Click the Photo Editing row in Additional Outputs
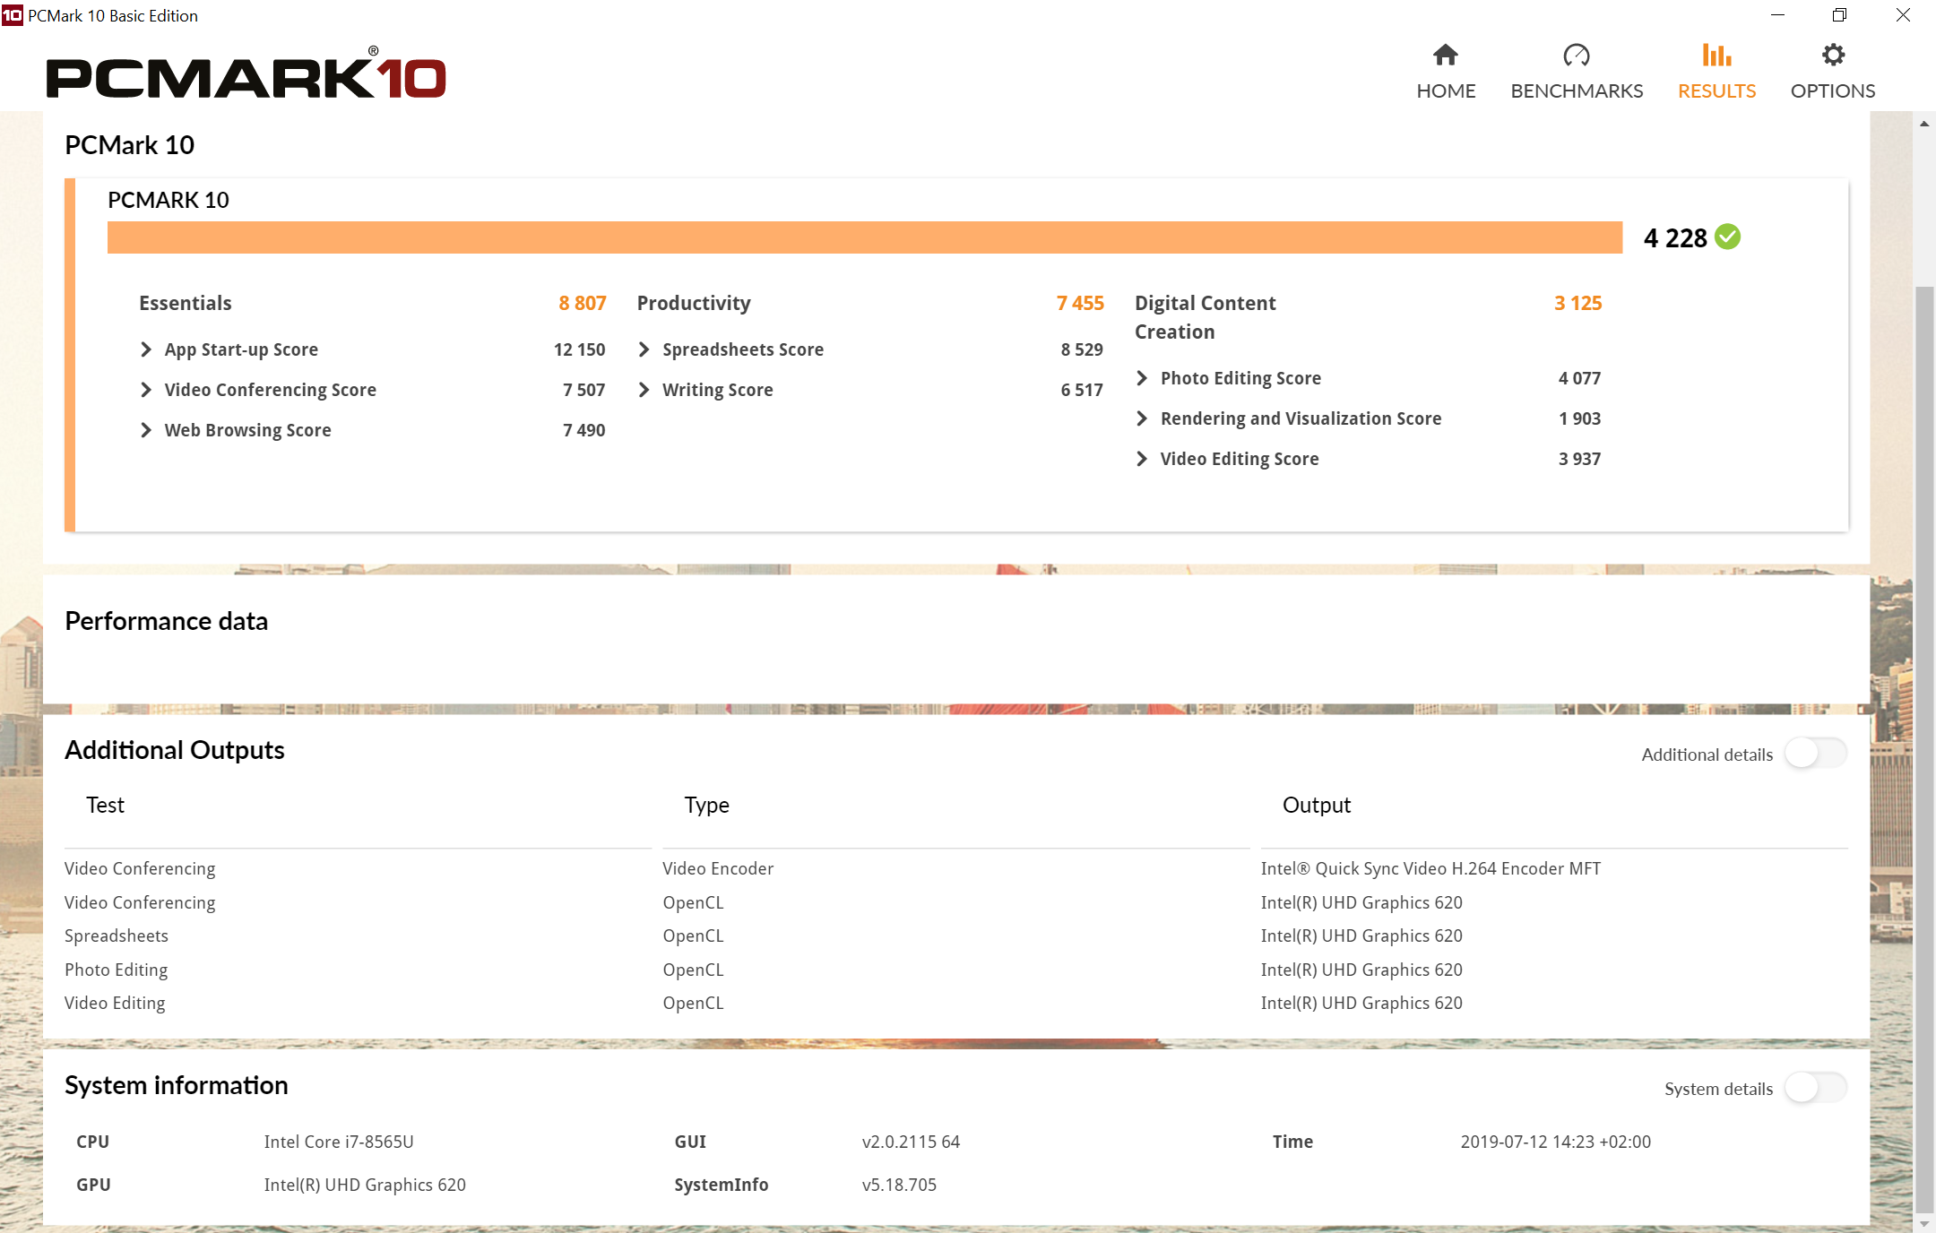The width and height of the screenshot is (1936, 1233). click(956, 970)
